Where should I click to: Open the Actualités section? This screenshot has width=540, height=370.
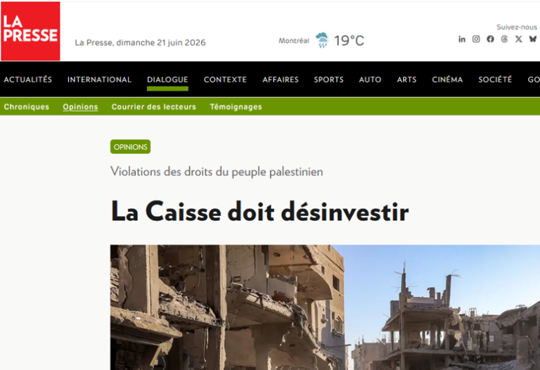pyautogui.click(x=28, y=79)
